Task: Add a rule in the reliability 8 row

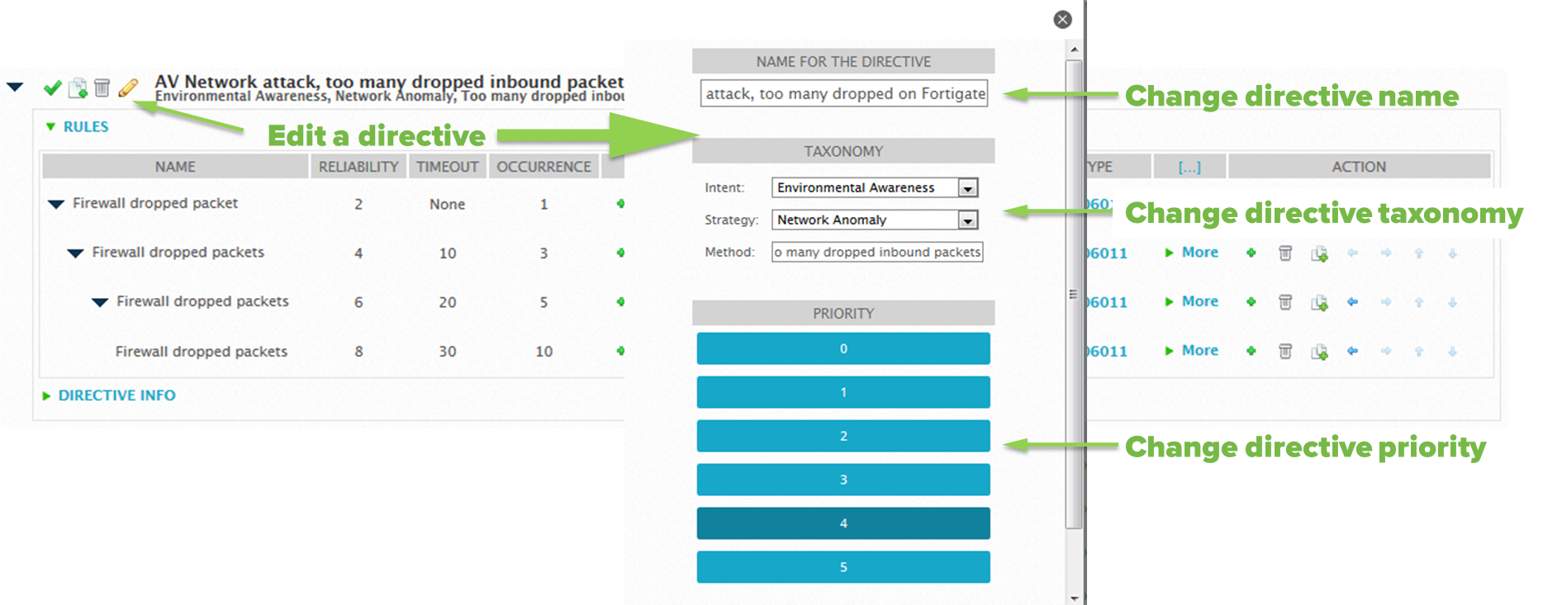Action: click(1251, 351)
